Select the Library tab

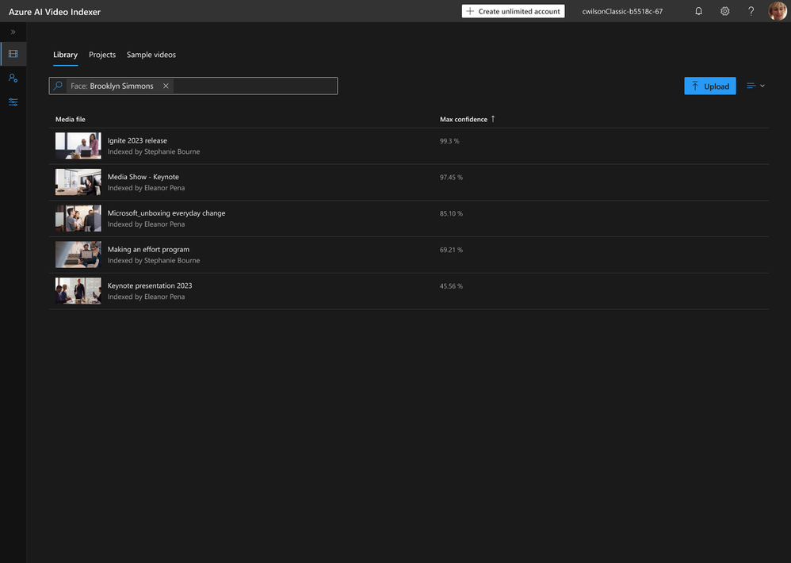point(66,55)
